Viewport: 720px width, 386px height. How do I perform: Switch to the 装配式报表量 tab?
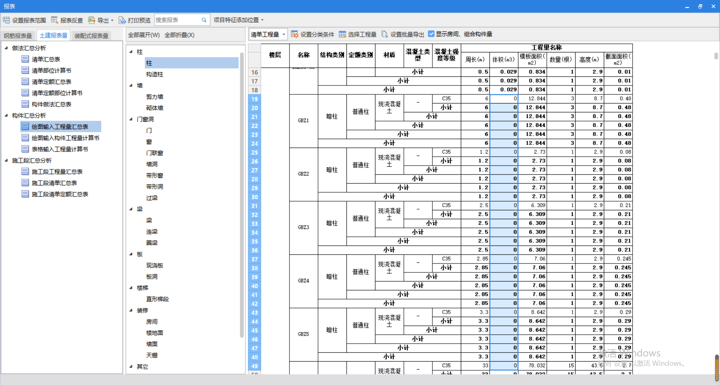[91, 36]
